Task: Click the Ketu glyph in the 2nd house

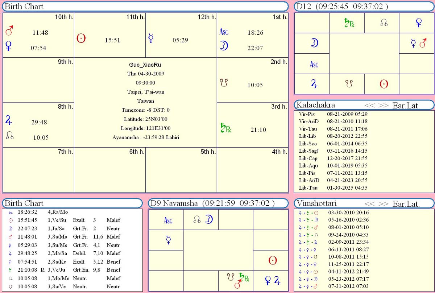Action: tap(224, 83)
